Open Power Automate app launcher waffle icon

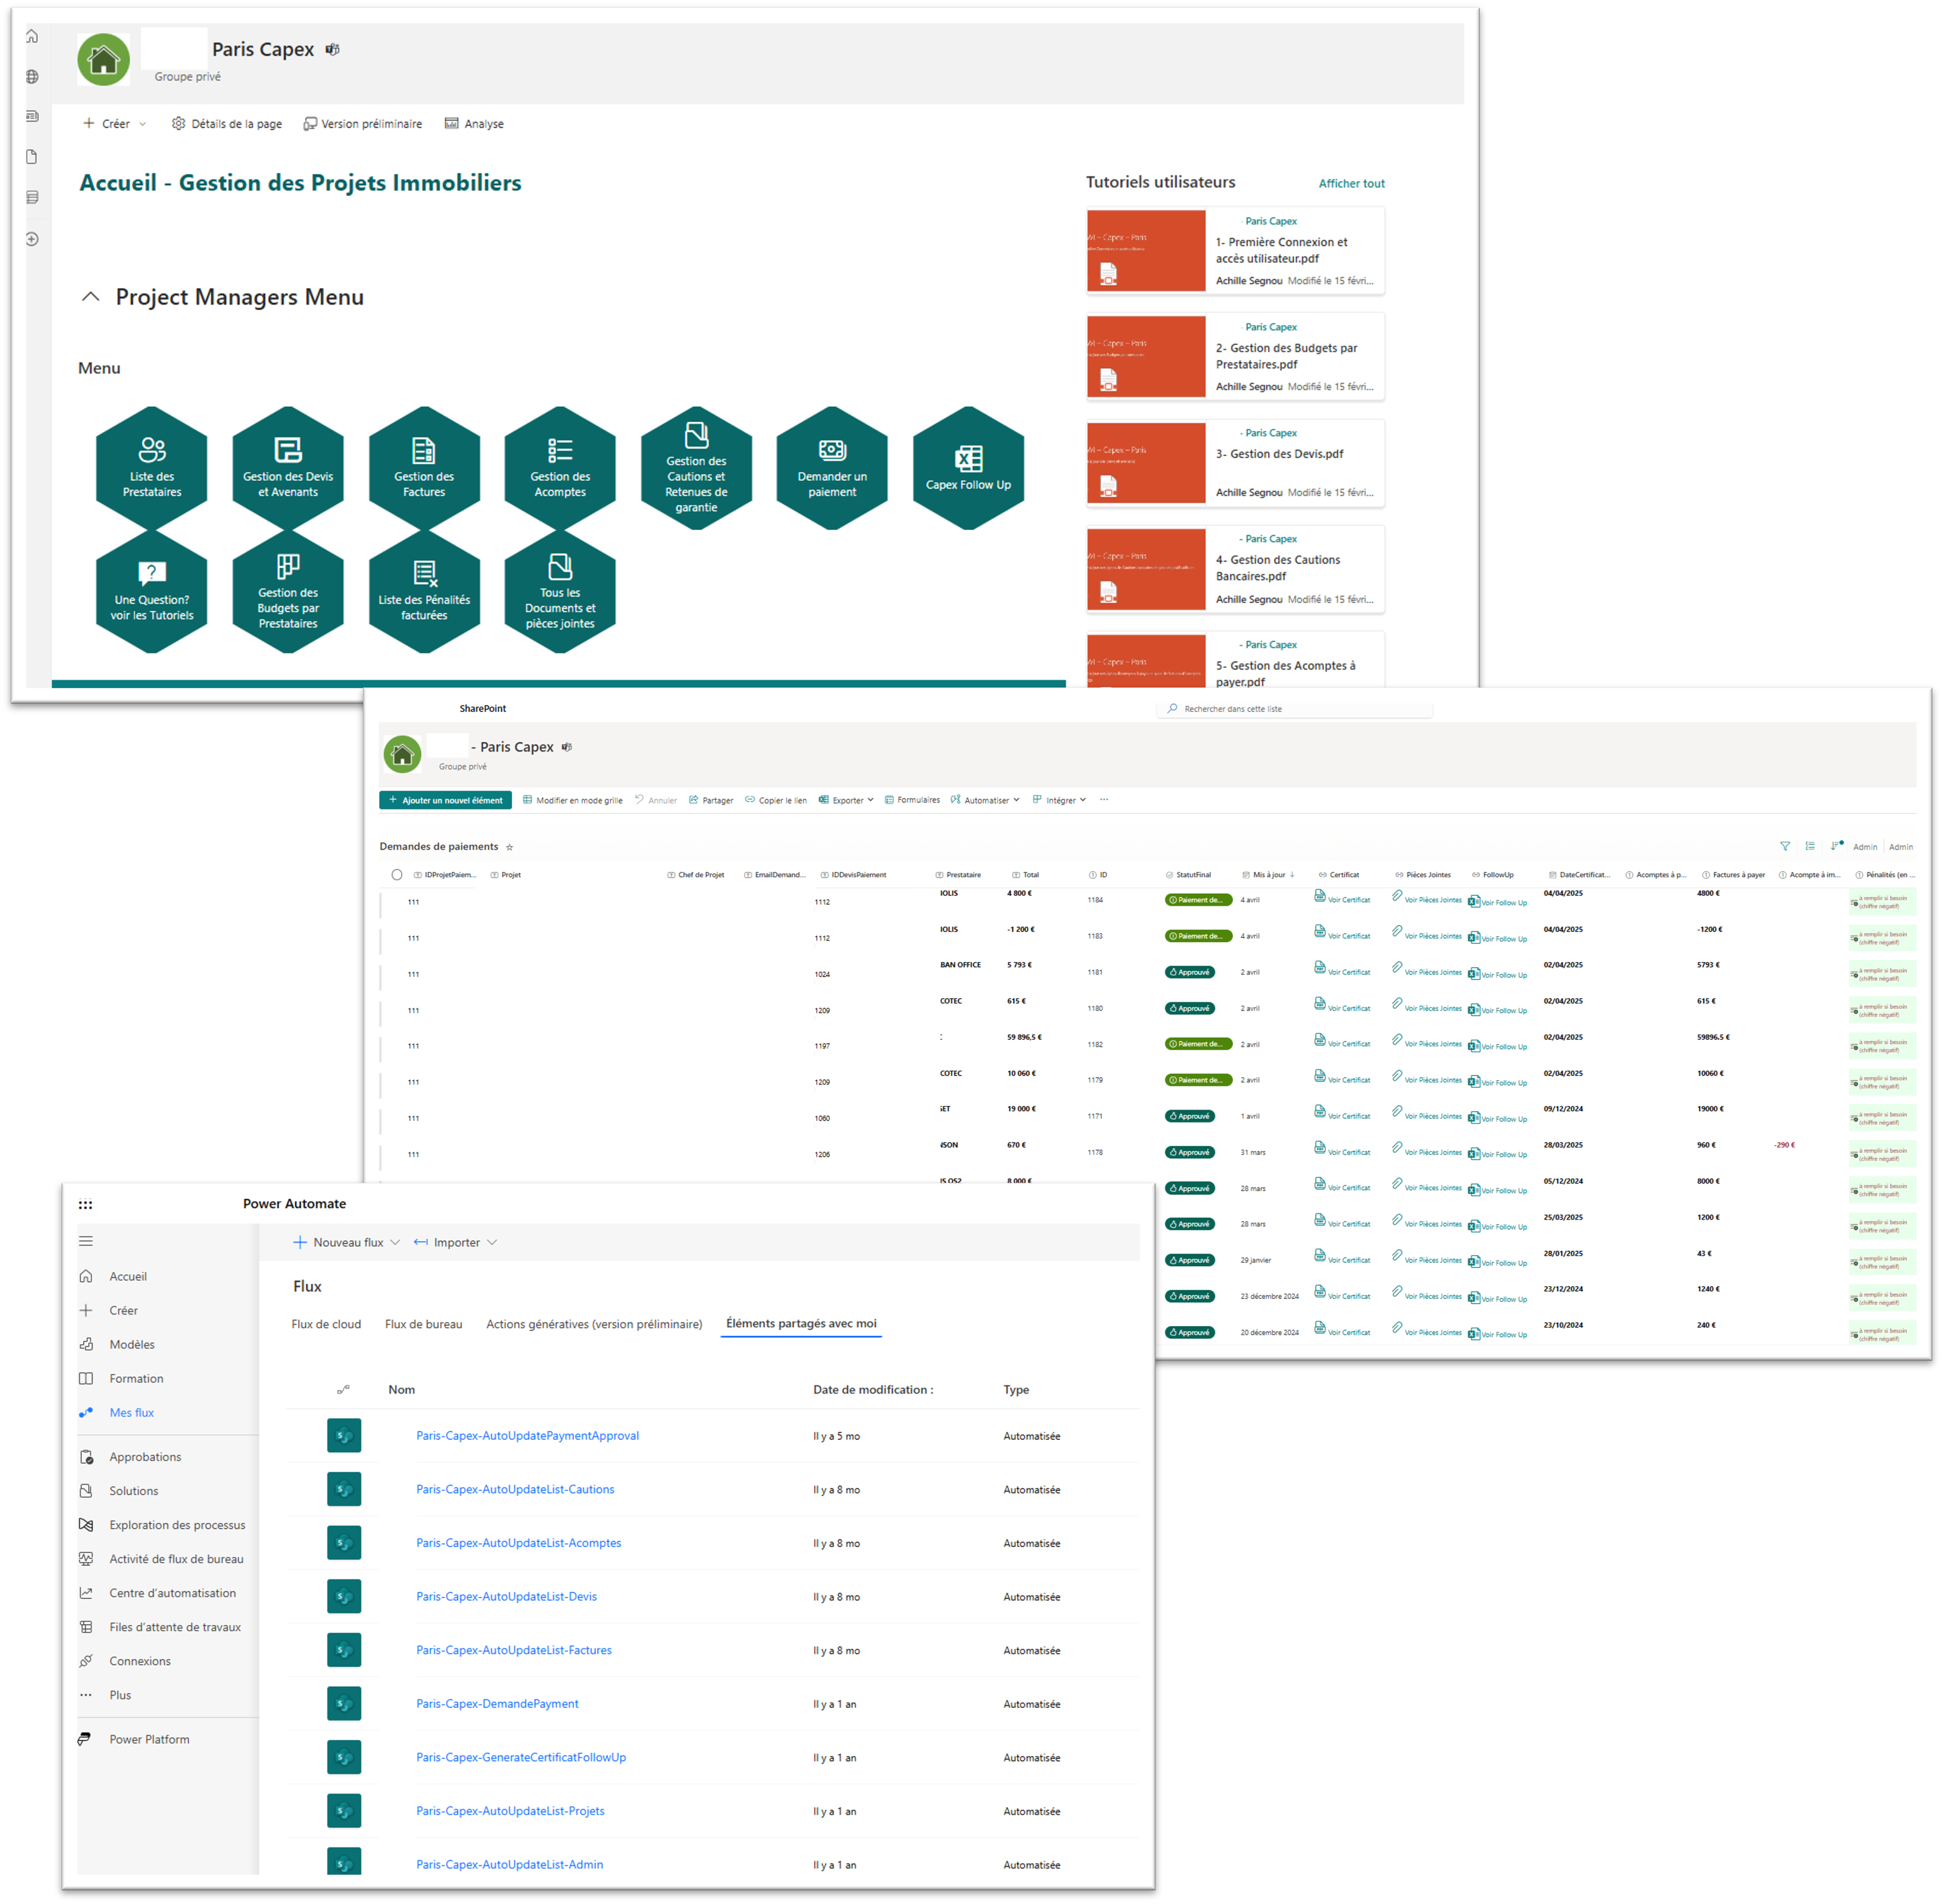pos(86,1204)
